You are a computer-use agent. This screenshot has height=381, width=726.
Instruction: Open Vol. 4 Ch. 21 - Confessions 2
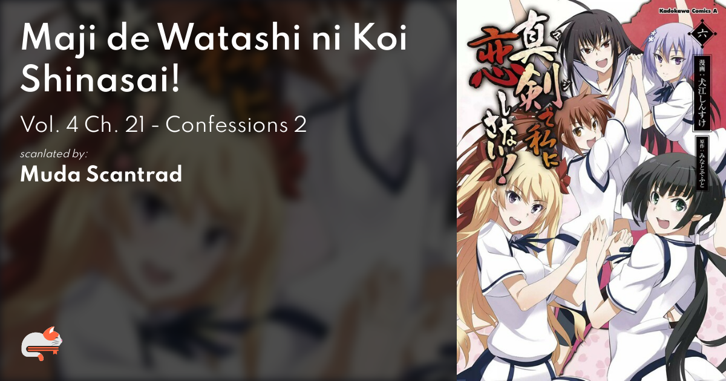(164, 125)
